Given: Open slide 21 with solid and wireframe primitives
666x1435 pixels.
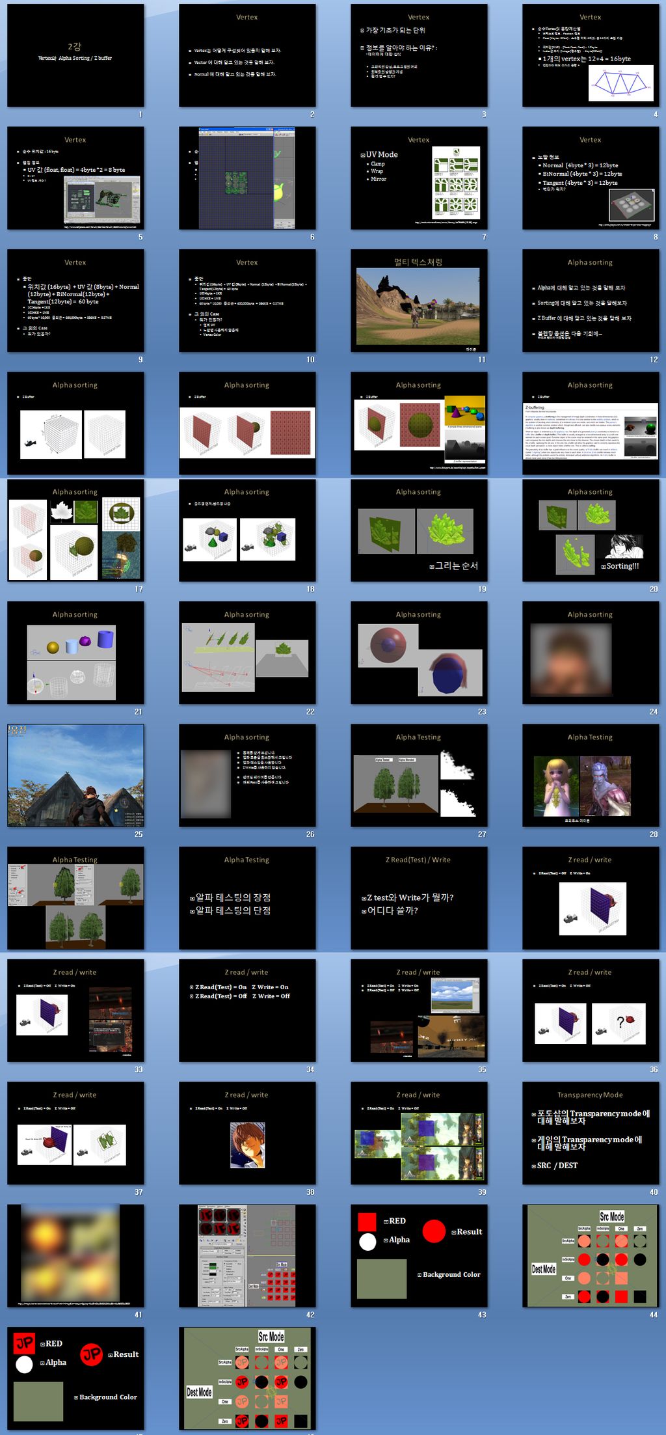Looking at the screenshot, I should pos(75,653).
